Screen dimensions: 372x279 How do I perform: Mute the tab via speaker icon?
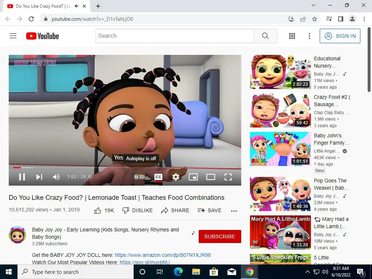[76, 6]
